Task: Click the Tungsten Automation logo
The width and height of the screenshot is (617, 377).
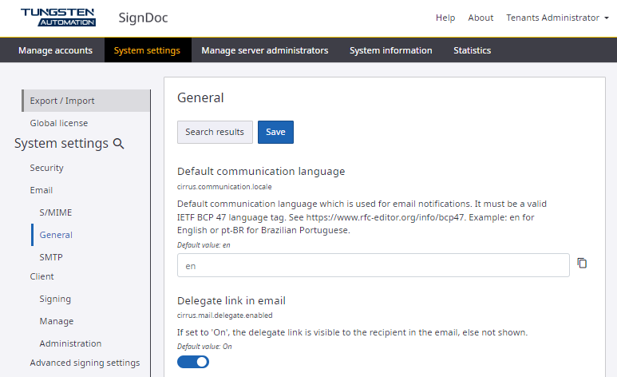Action: coord(58,18)
